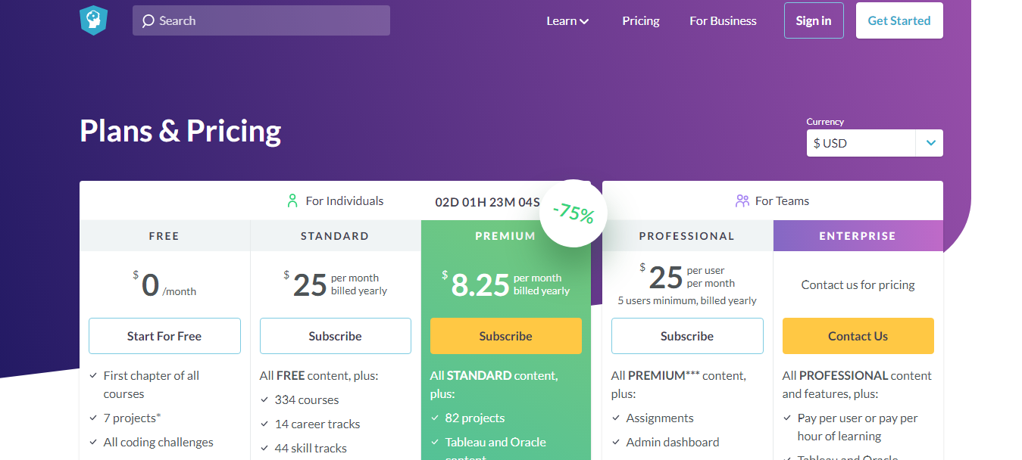The height and width of the screenshot is (460, 1022).
Task: Click the magnifying glass search icon
Action: pyautogui.click(x=148, y=21)
